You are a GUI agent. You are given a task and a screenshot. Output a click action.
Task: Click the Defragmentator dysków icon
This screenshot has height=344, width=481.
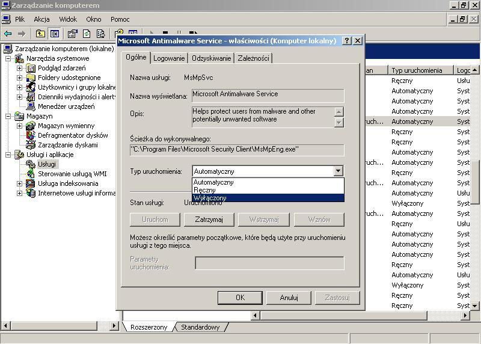[31, 135]
